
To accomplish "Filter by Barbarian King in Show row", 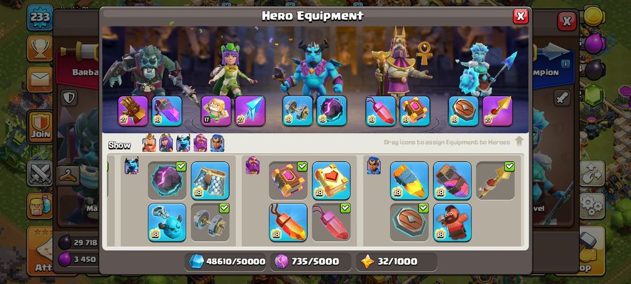I will click(149, 143).
